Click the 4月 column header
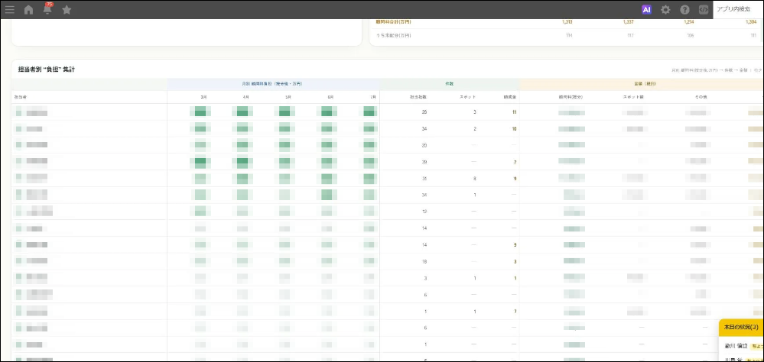This screenshot has width=764, height=362. (x=246, y=97)
